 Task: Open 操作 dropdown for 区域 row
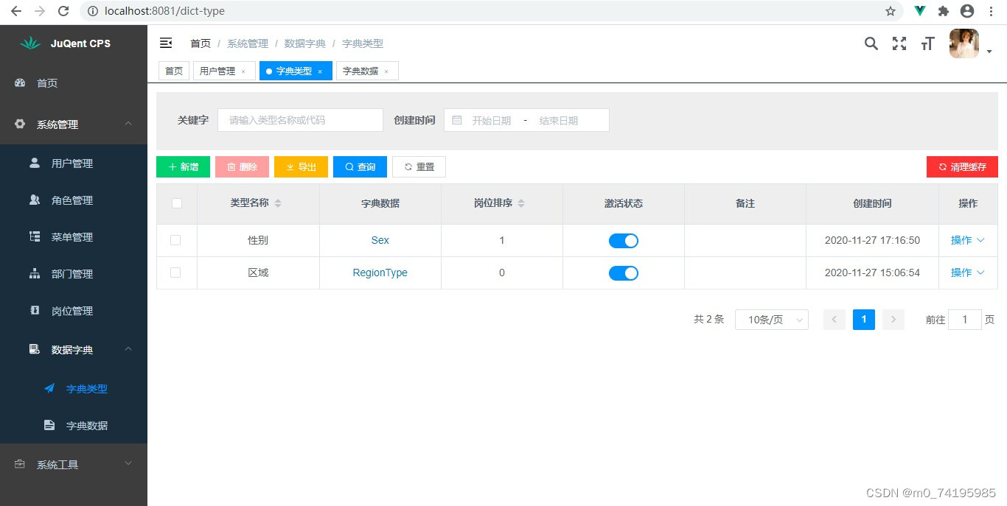[x=968, y=273]
